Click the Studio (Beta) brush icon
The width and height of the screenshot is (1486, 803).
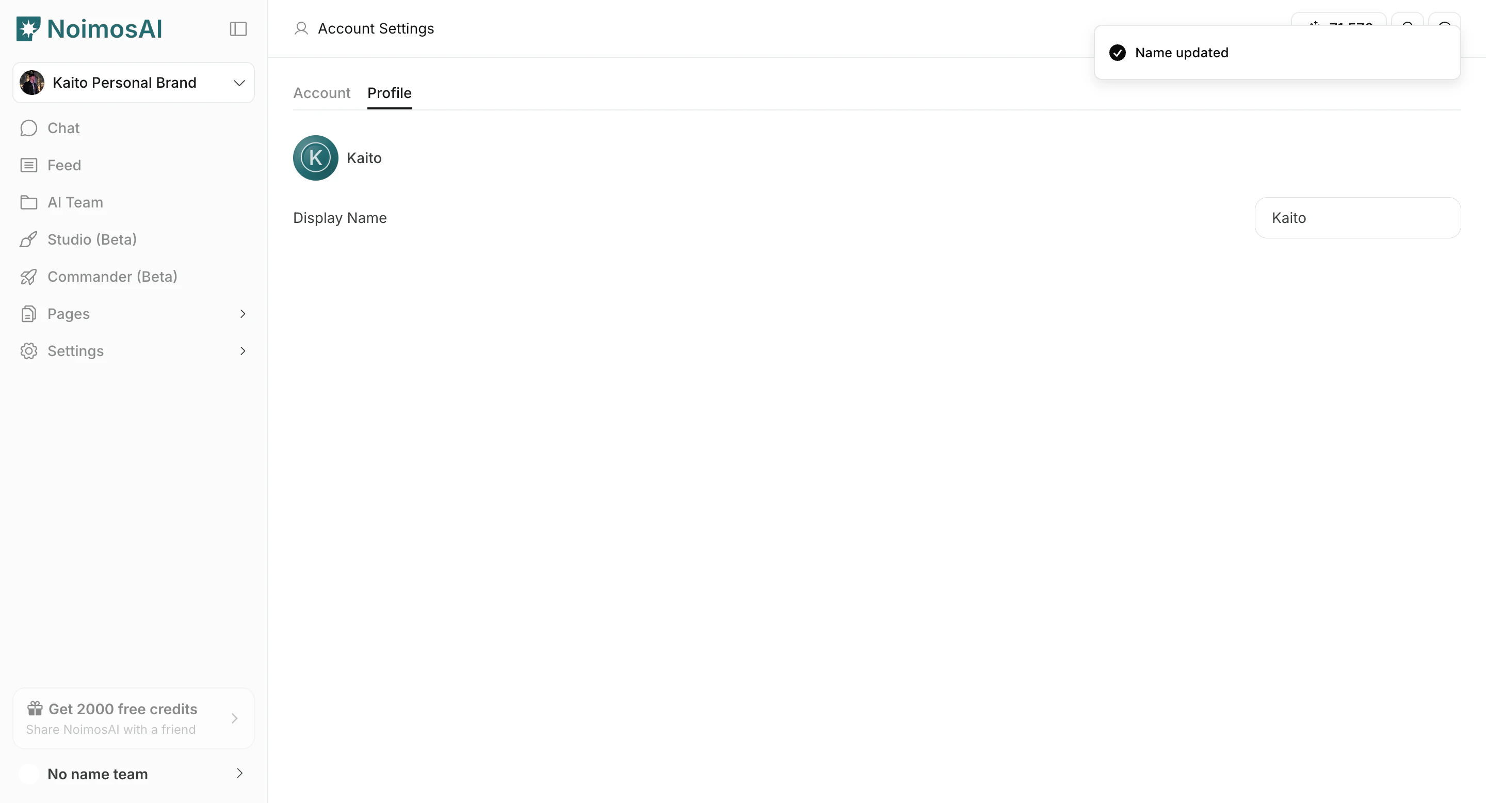pyautogui.click(x=29, y=239)
